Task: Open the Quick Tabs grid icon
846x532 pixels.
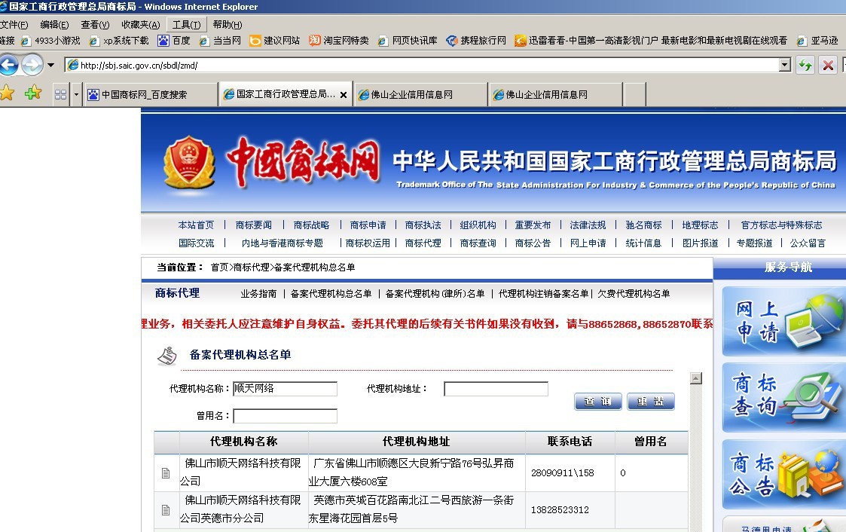Action: click(60, 95)
